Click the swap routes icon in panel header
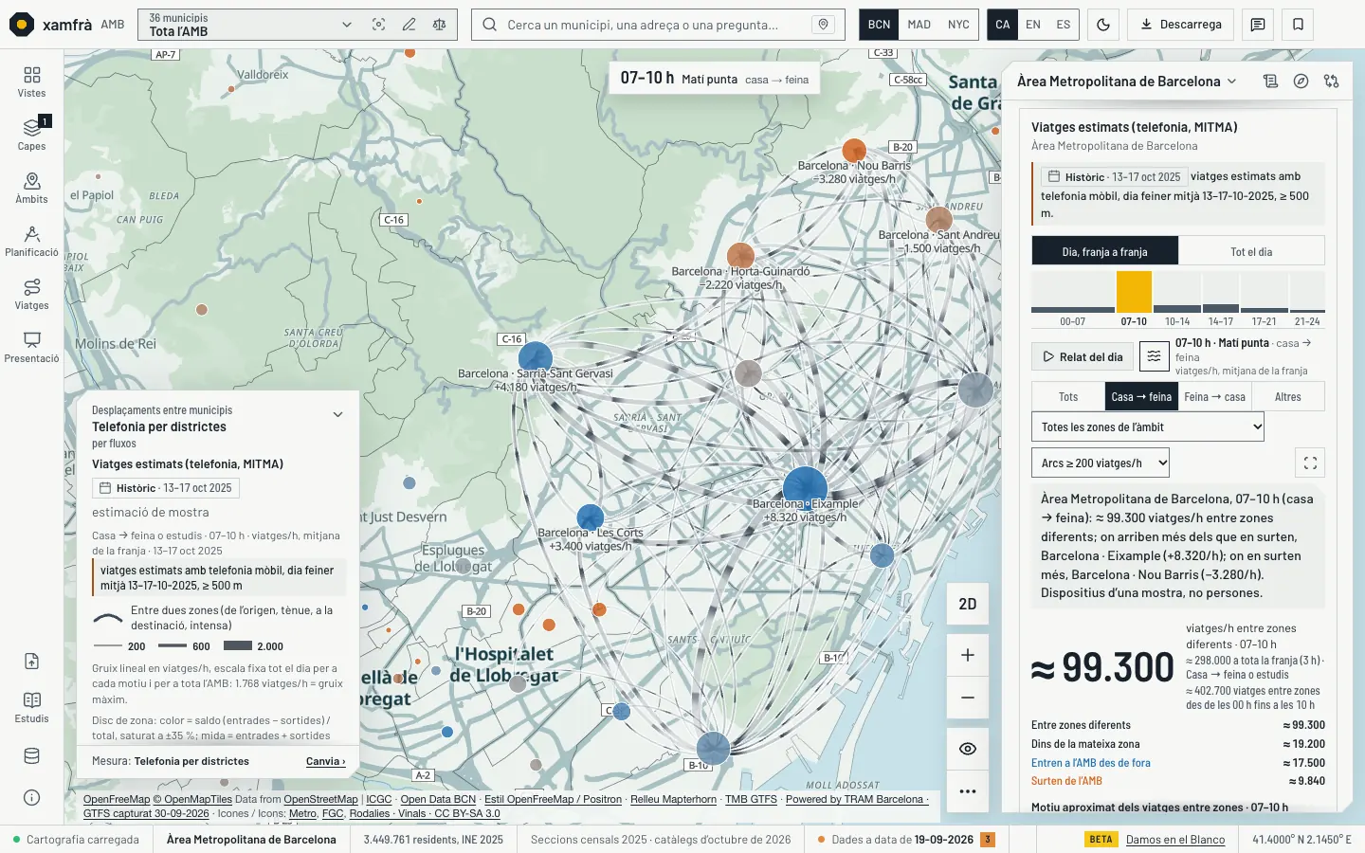The width and height of the screenshot is (1365, 853). (1332, 82)
